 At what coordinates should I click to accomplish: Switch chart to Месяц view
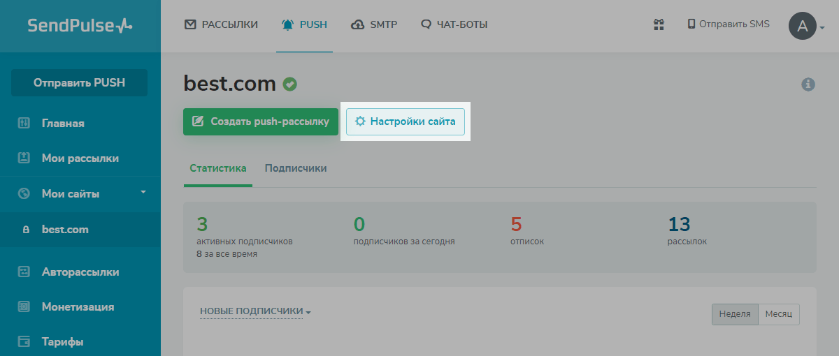coord(778,314)
